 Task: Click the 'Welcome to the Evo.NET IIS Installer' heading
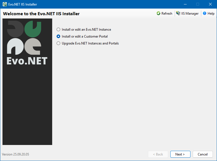41,14
